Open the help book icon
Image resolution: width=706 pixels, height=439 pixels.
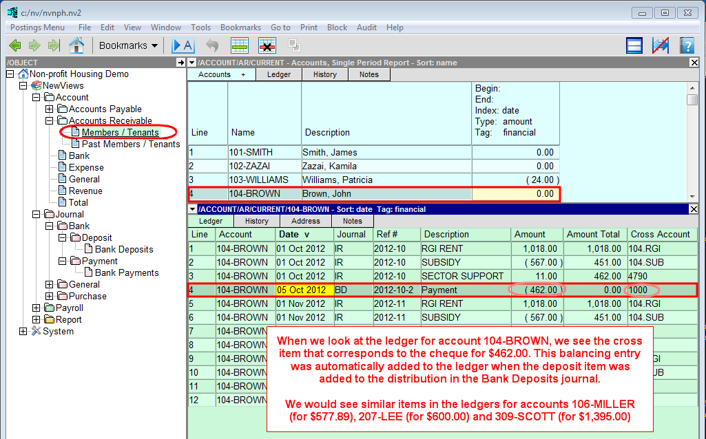[686, 45]
